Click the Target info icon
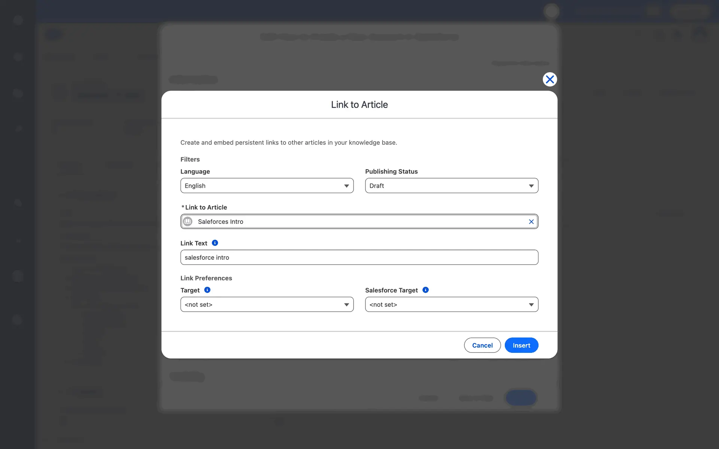Viewport: 719px width, 449px height. pyautogui.click(x=207, y=290)
